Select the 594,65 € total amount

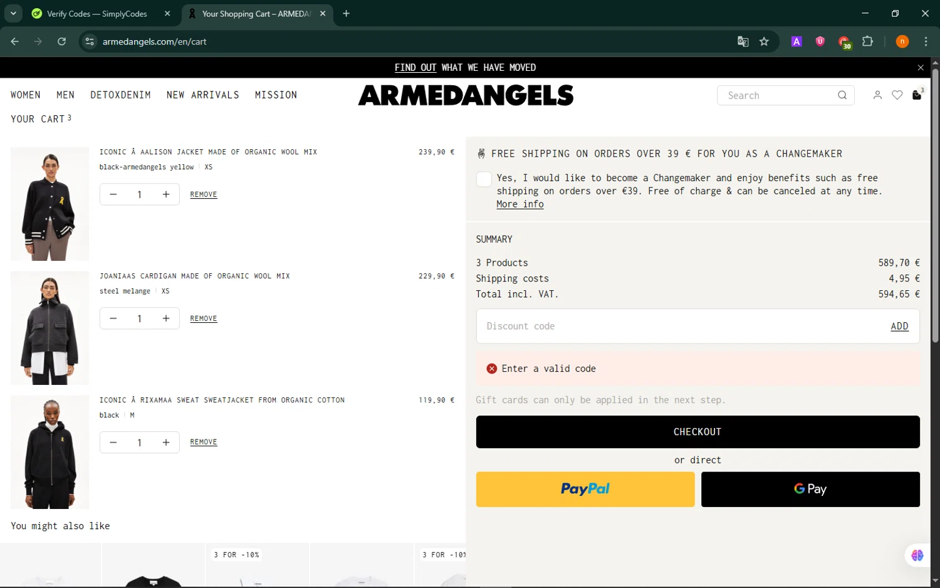(899, 294)
